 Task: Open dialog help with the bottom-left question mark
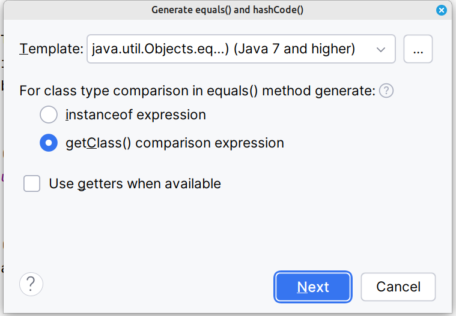(x=31, y=284)
